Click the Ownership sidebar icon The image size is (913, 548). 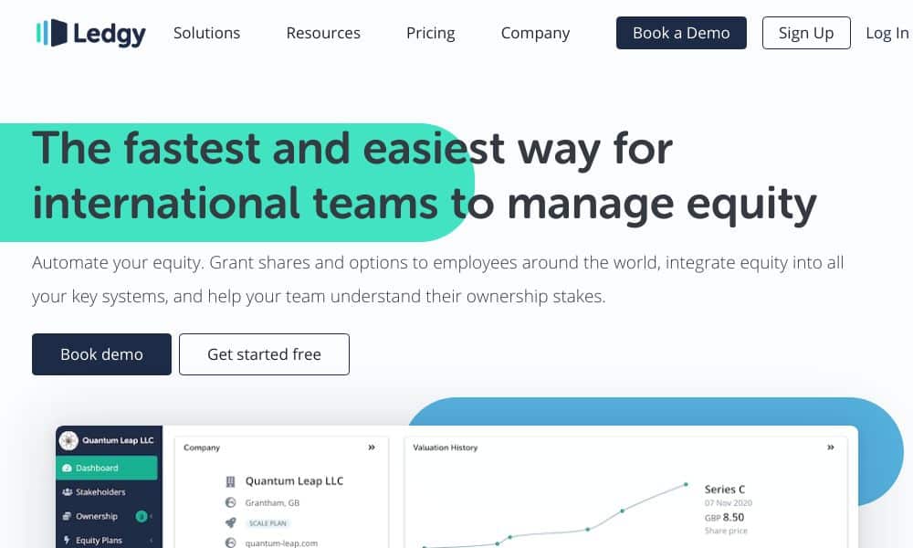pos(67,517)
